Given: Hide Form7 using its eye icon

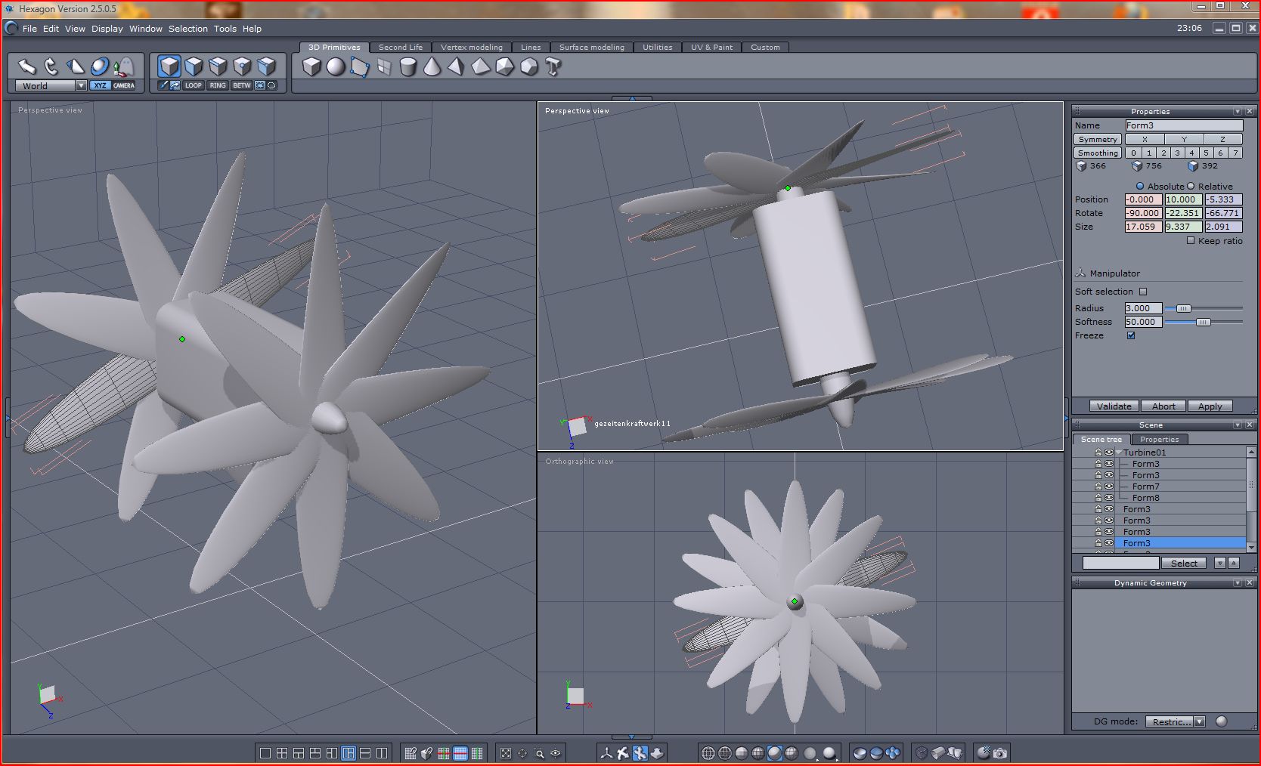Looking at the screenshot, I should [x=1109, y=486].
